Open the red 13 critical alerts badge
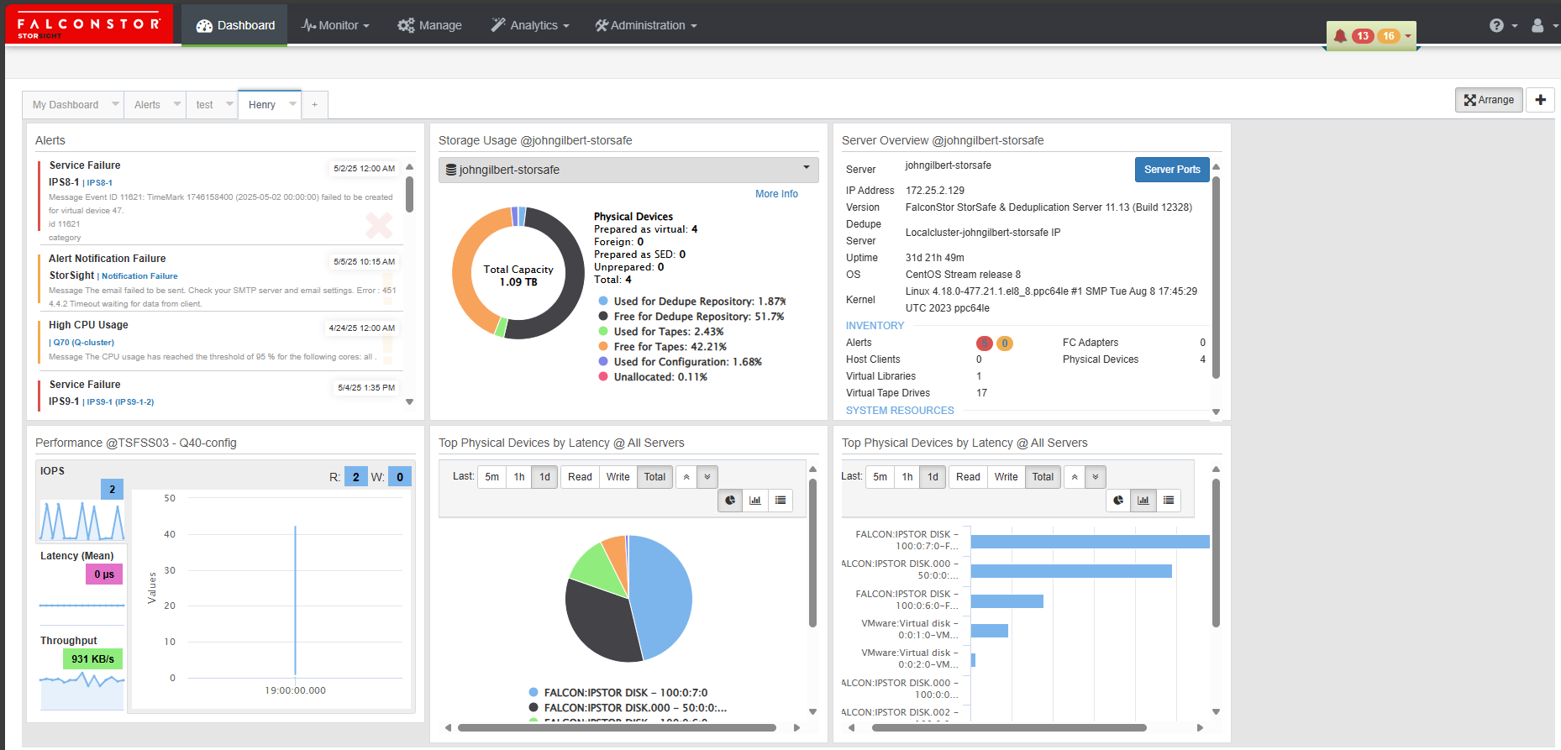Image resolution: width=1561 pixels, height=750 pixels. (1363, 36)
